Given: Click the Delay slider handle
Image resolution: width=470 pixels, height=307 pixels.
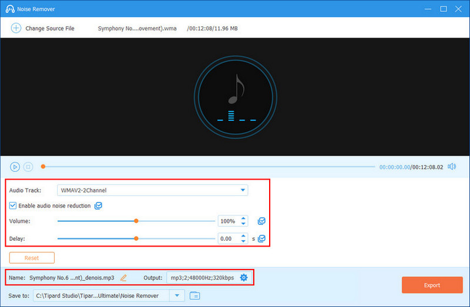Looking at the screenshot, I should pyautogui.click(x=136, y=239).
